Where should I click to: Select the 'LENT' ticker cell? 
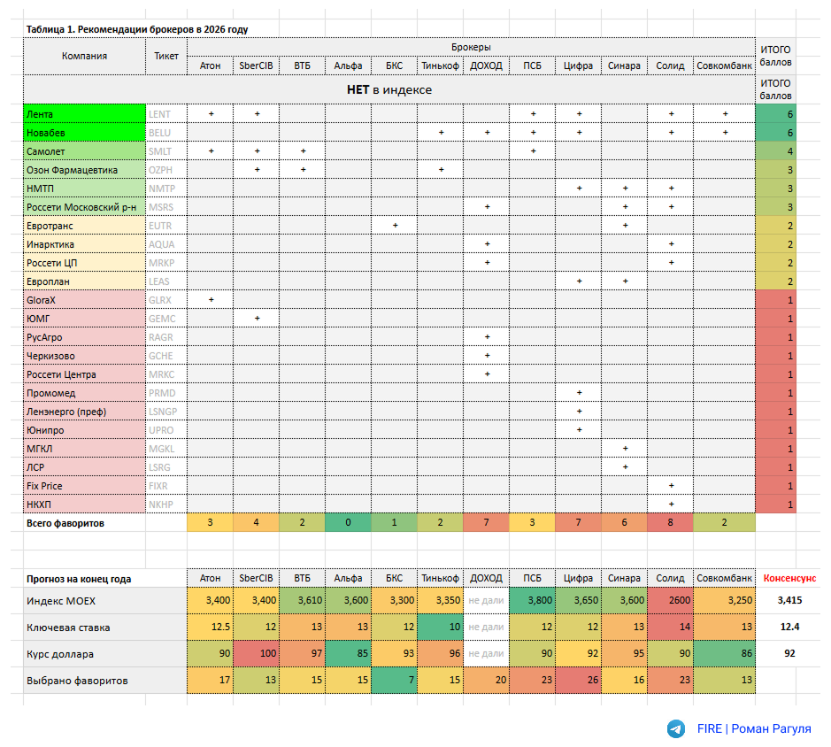[x=166, y=114]
